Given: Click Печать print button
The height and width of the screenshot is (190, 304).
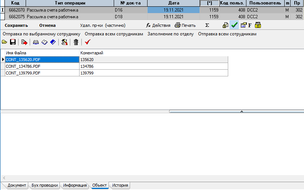Looking at the screenshot, I should click(x=185, y=25).
